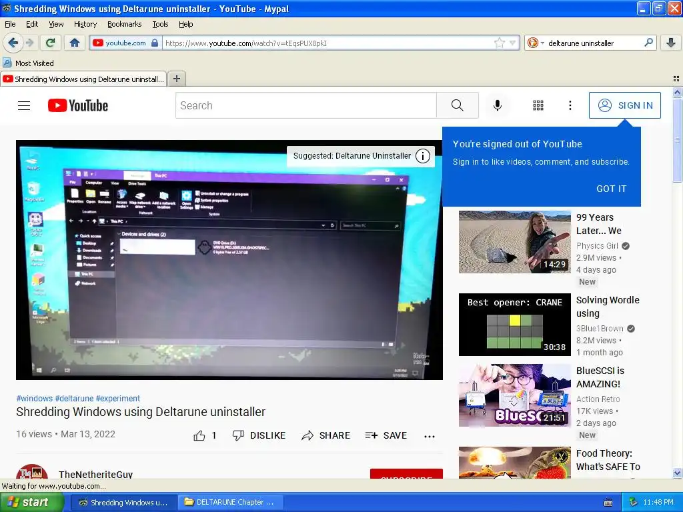Open the YouTube apps grid
This screenshot has height=512, width=683.
tap(538, 105)
